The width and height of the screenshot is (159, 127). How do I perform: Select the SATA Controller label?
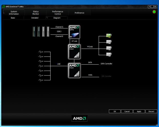click(x=106, y=64)
